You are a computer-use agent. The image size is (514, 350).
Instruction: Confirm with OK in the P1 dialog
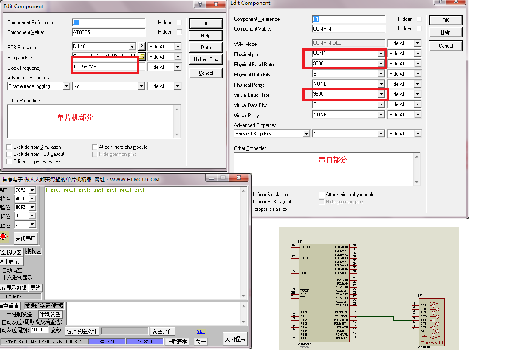pos(446,20)
